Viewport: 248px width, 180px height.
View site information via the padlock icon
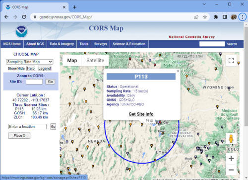[35, 17]
